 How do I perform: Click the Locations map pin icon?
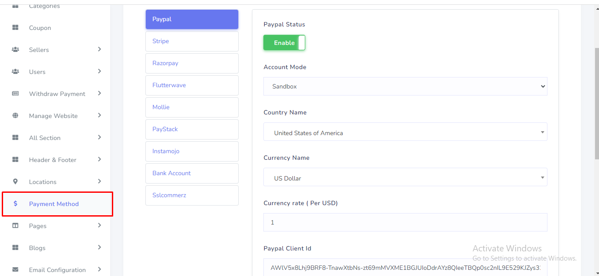pos(15,182)
